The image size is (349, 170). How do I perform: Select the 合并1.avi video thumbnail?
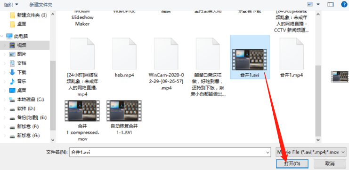click(x=250, y=60)
